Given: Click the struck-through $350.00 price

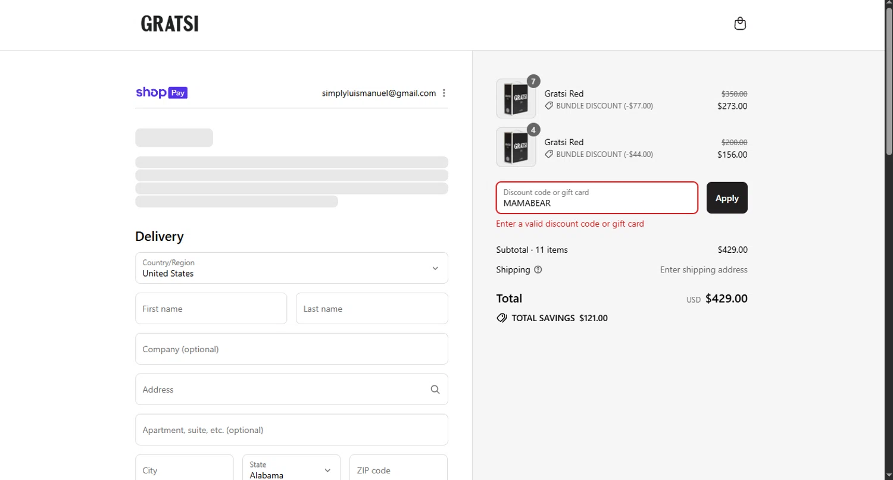Looking at the screenshot, I should coord(735,94).
